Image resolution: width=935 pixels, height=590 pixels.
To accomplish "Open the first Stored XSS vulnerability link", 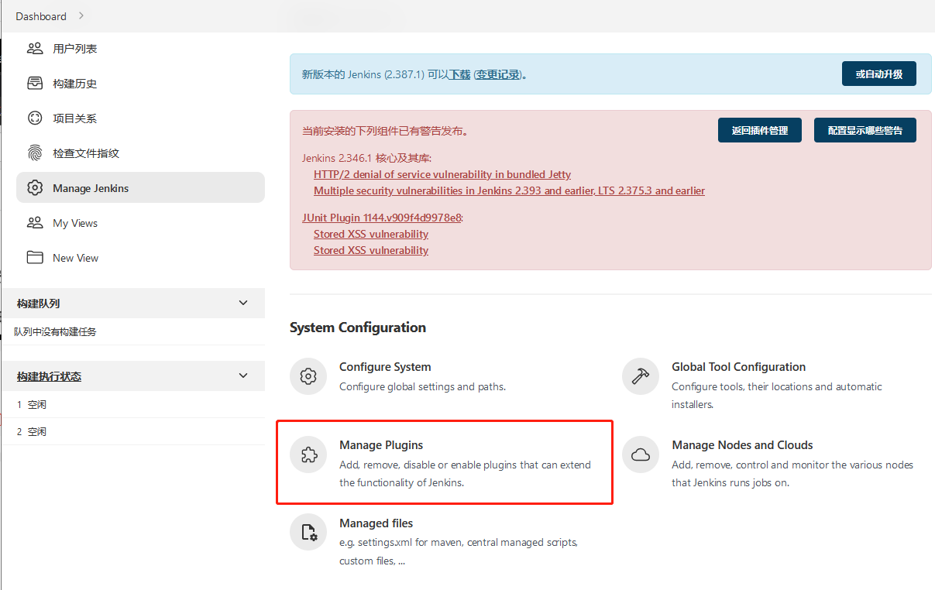I will click(371, 234).
